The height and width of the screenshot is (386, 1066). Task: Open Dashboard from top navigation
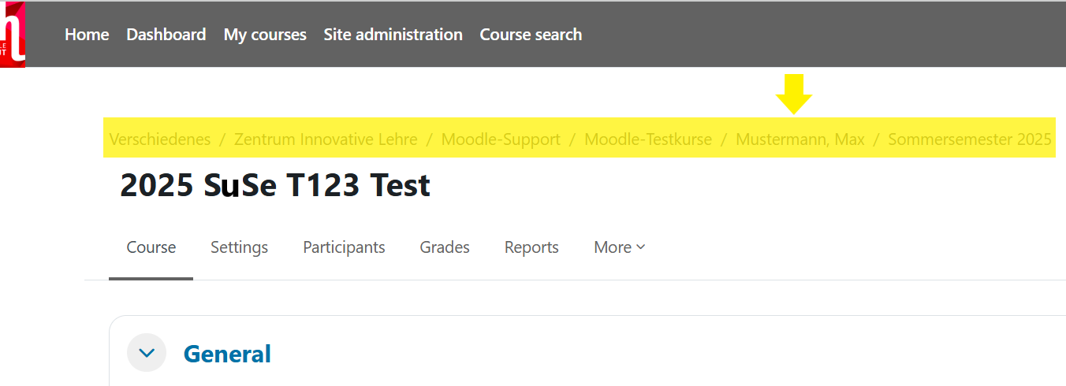[166, 35]
